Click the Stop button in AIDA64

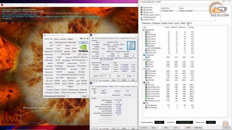153,127
